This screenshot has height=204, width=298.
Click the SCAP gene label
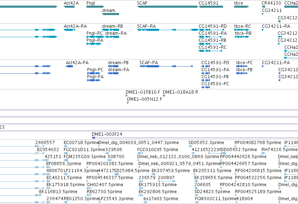142,3
